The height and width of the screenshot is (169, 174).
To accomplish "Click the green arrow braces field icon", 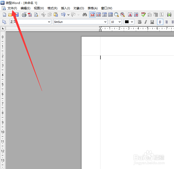I will pyautogui.click(x=169, y=15).
